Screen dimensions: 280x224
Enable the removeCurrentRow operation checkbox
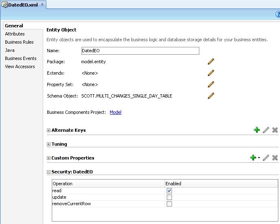tap(169, 204)
